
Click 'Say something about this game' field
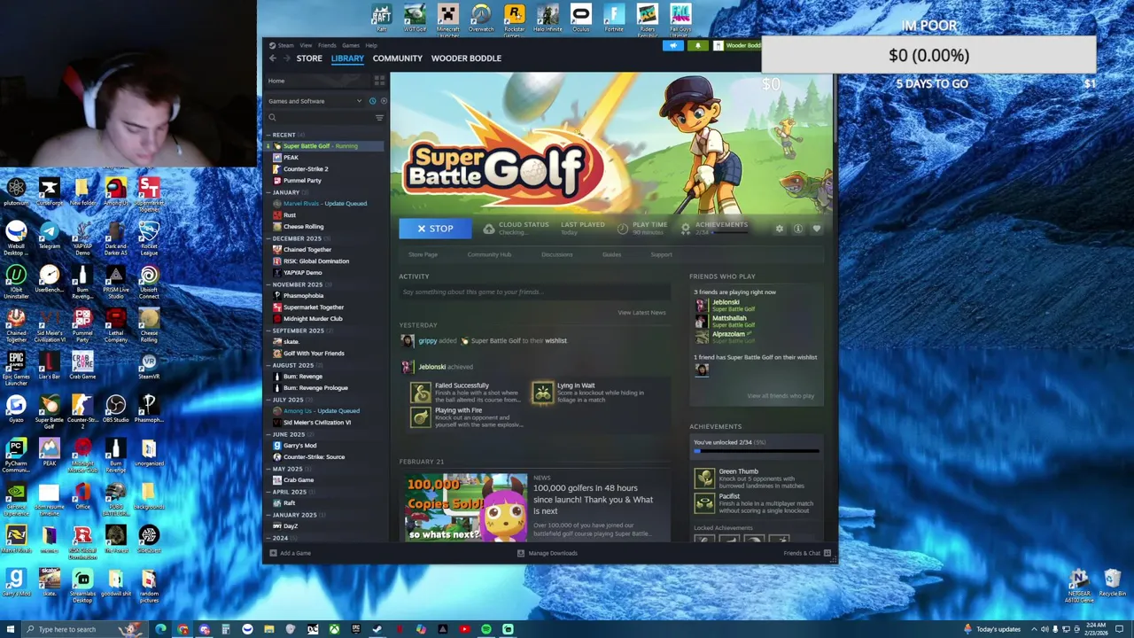click(x=533, y=292)
